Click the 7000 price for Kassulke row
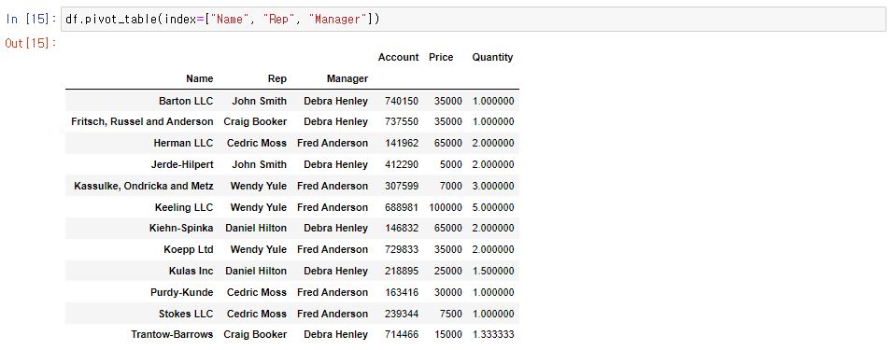The image size is (893, 350). point(451,186)
